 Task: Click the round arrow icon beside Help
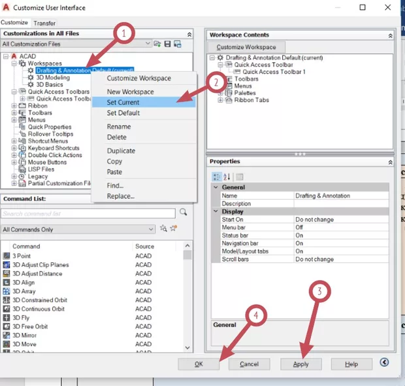pos(384,363)
